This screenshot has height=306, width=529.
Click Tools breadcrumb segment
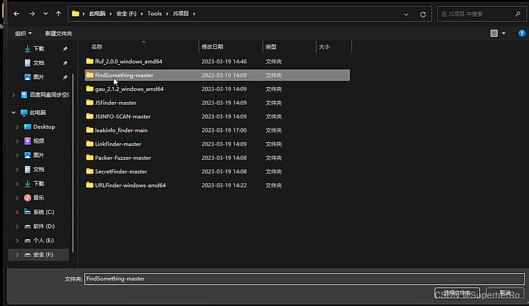(155, 14)
